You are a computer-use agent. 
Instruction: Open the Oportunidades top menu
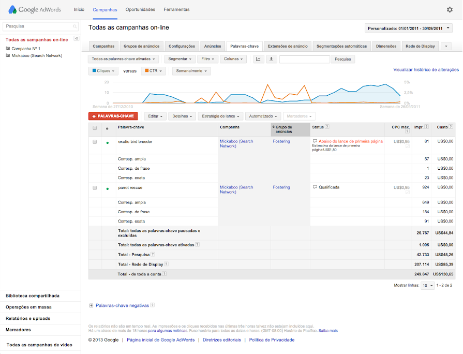point(140,9)
